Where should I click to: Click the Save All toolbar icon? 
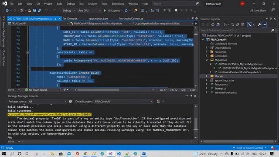point(39,10)
